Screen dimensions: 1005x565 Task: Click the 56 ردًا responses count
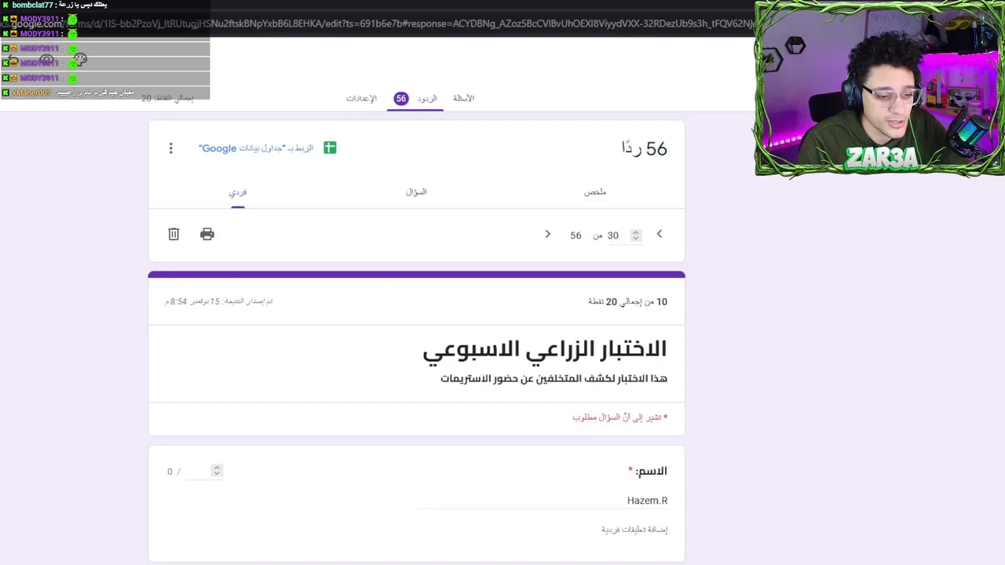[645, 148]
